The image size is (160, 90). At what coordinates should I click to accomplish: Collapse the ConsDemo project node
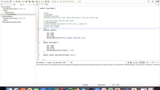pyautogui.click(x=1, y=7)
